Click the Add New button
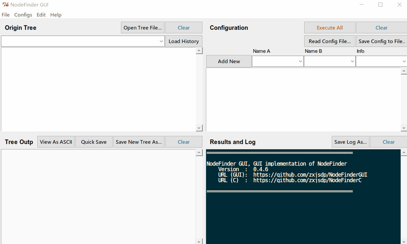 click(x=229, y=61)
